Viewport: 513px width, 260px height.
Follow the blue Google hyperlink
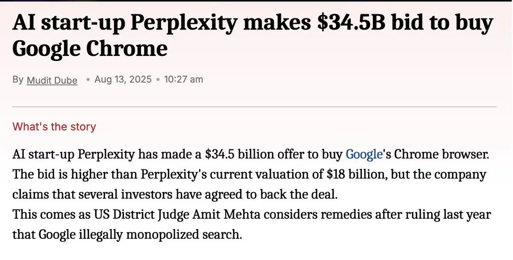coord(363,154)
